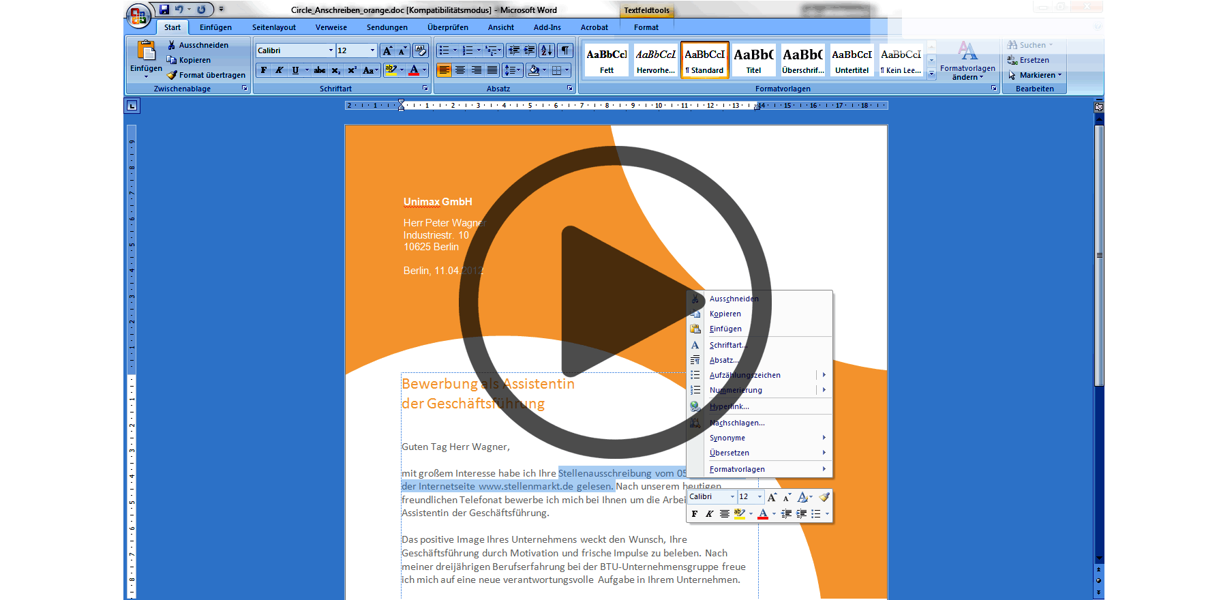Screen dimensions: 1219x600
Task: Click the line spacing icon in Absatz group
Action: click(510, 70)
